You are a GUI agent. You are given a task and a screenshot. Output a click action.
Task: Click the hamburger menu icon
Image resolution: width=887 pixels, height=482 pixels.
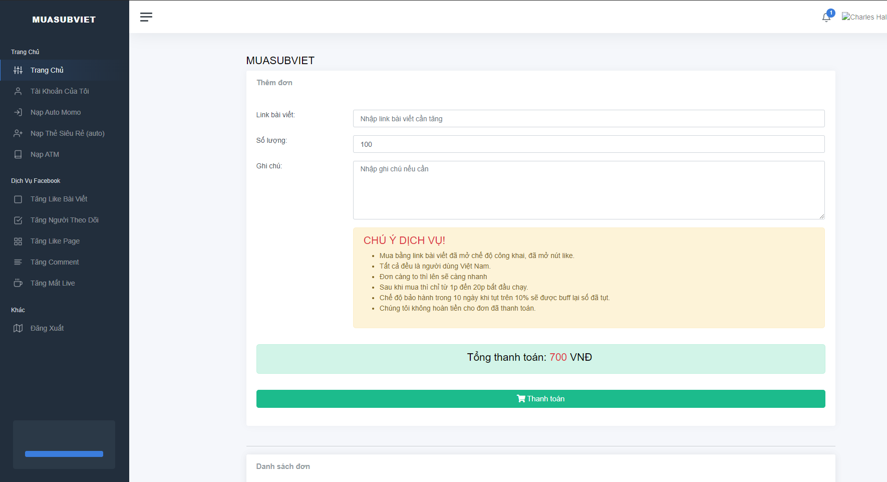pos(146,17)
